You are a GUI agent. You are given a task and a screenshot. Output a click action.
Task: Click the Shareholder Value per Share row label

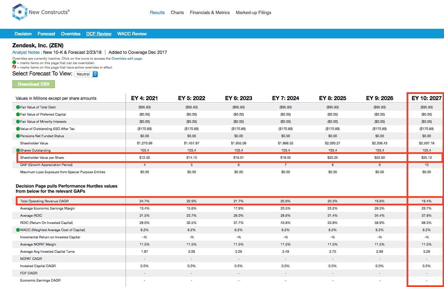click(x=42, y=158)
